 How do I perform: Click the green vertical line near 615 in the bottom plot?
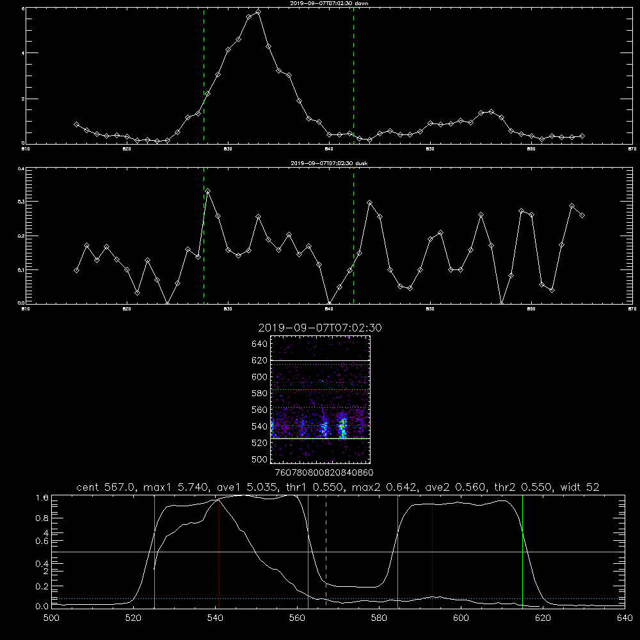point(522,552)
